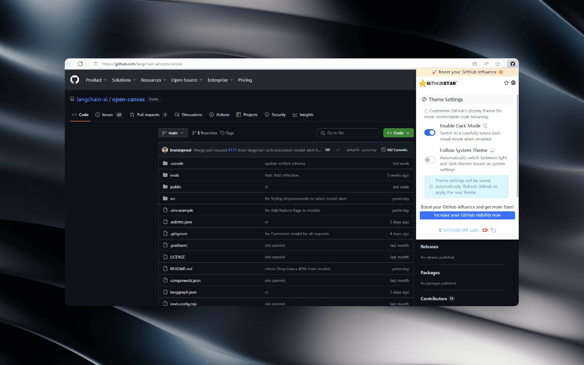
Task: Open the language globe icon in popup
Action: (513, 83)
